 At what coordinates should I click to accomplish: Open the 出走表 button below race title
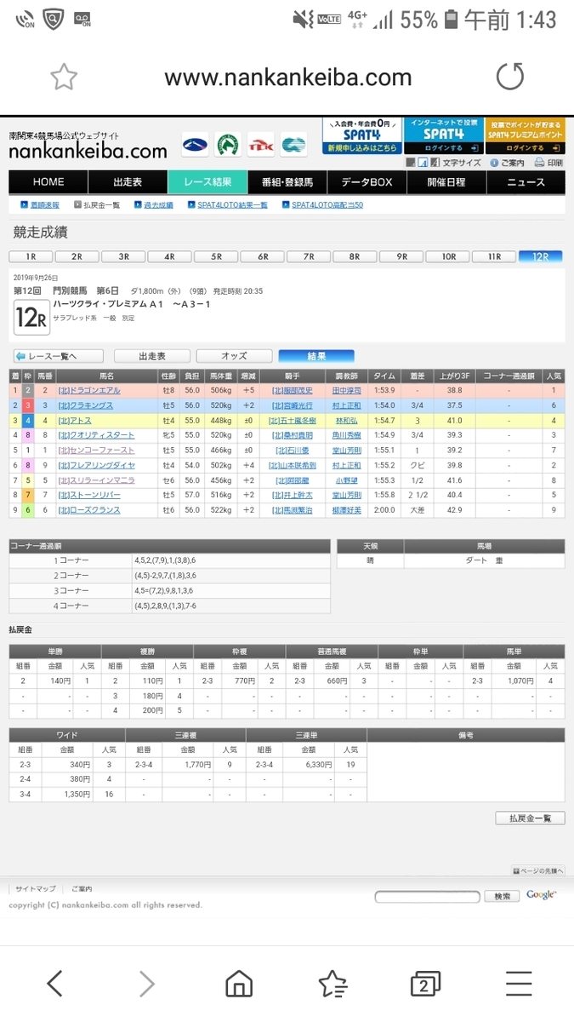[151, 356]
